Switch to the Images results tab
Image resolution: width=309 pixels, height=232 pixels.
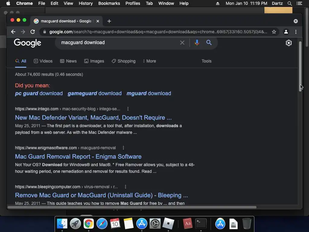click(94, 61)
